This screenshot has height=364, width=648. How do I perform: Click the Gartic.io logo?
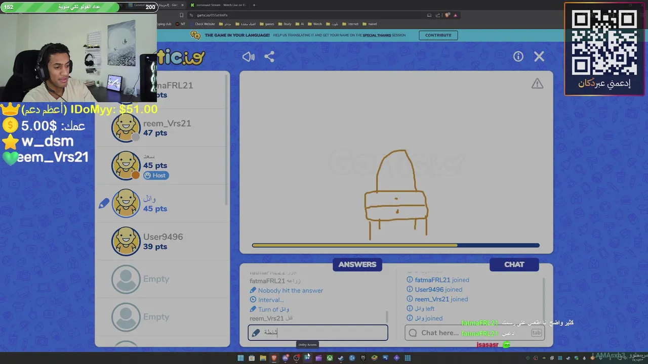180,57
